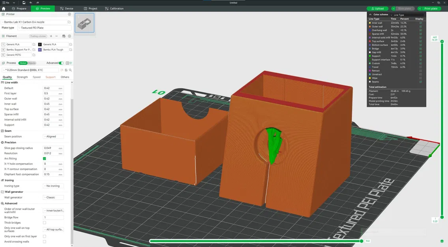This screenshot has width=448, height=247.
Task: Click the Upload button
Action: pyautogui.click(x=377, y=9)
